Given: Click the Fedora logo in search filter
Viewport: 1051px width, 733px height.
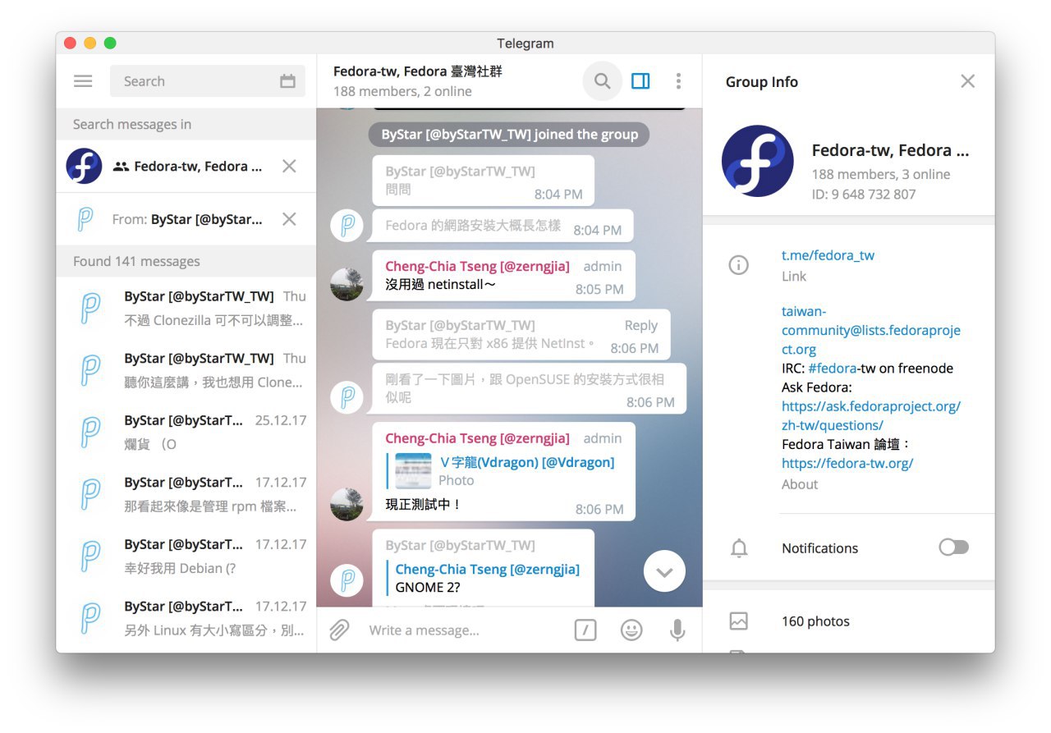Looking at the screenshot, I should pyautogui.click(x=84, y=167).
